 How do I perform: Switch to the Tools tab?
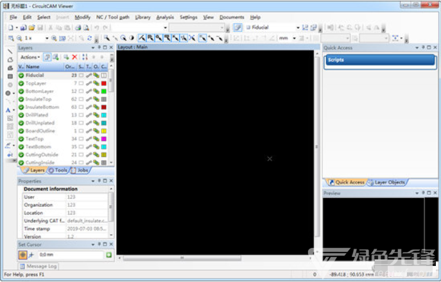coord(60,170)
